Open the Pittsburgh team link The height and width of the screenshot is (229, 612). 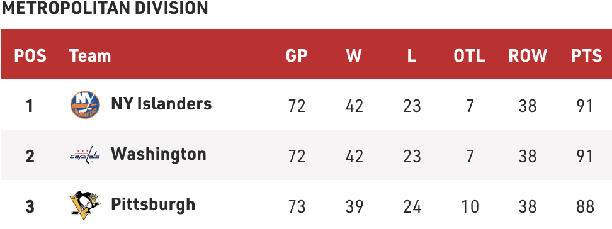click(x=153, y=204)
